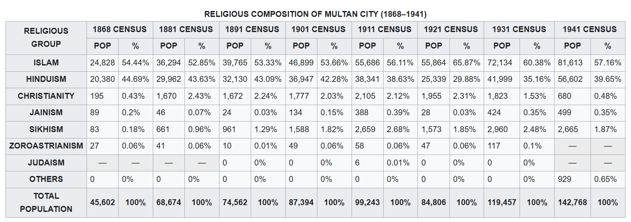Select the 1868 Census column header
Image resolution: width=631 pixels, height=222 pixels.
click(x=119, y=29)
